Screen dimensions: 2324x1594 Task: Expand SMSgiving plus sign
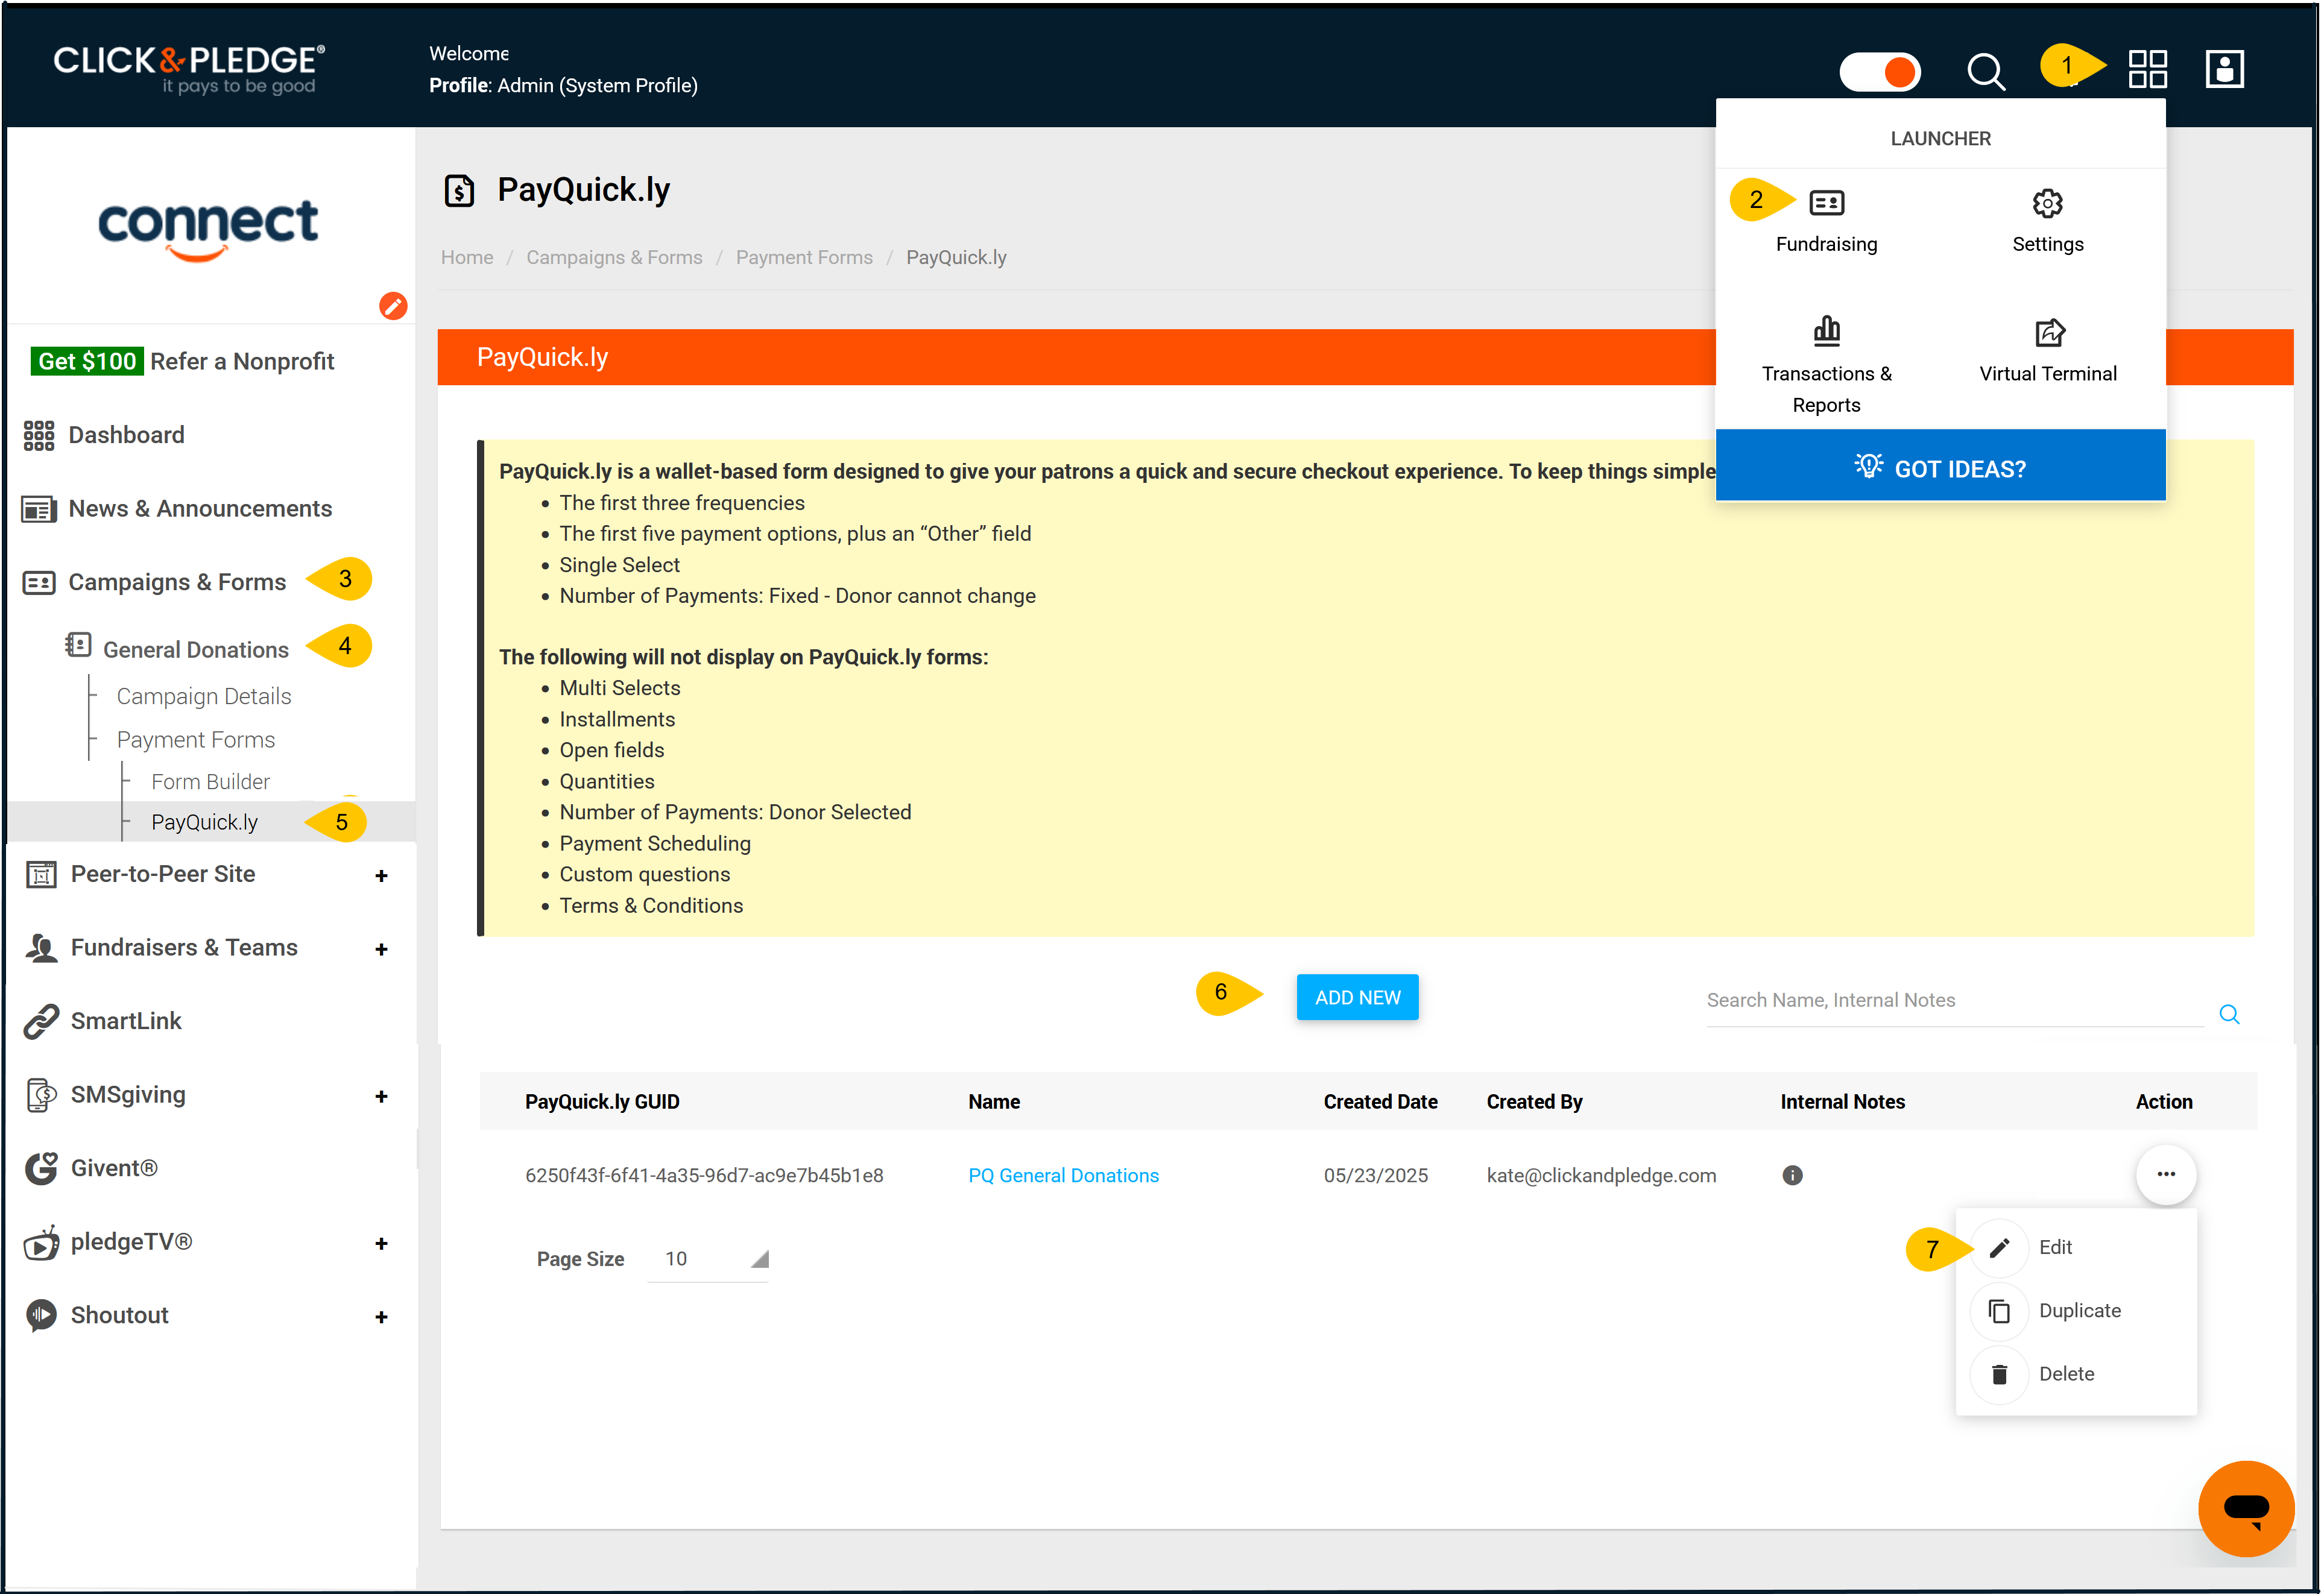pyautogui.click(x=381, y=1097)
